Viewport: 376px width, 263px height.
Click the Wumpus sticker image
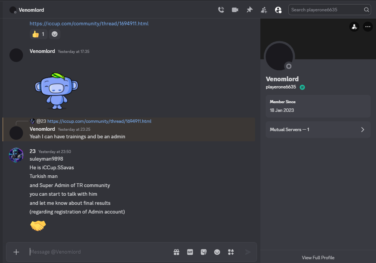[x=57, y=91]
